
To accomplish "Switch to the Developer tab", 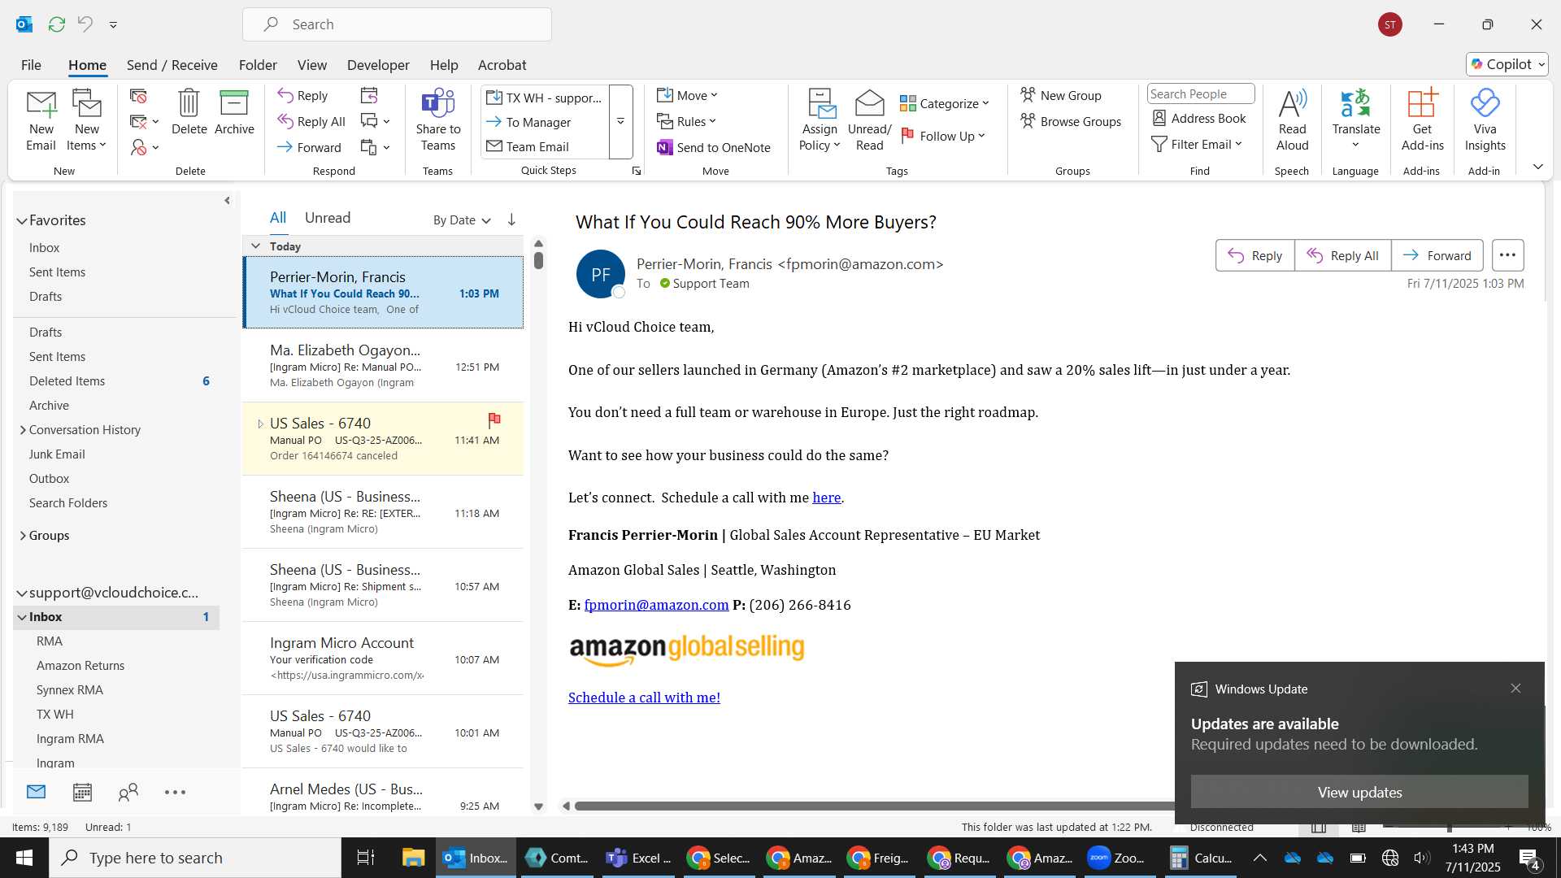I will pos(378,65).
